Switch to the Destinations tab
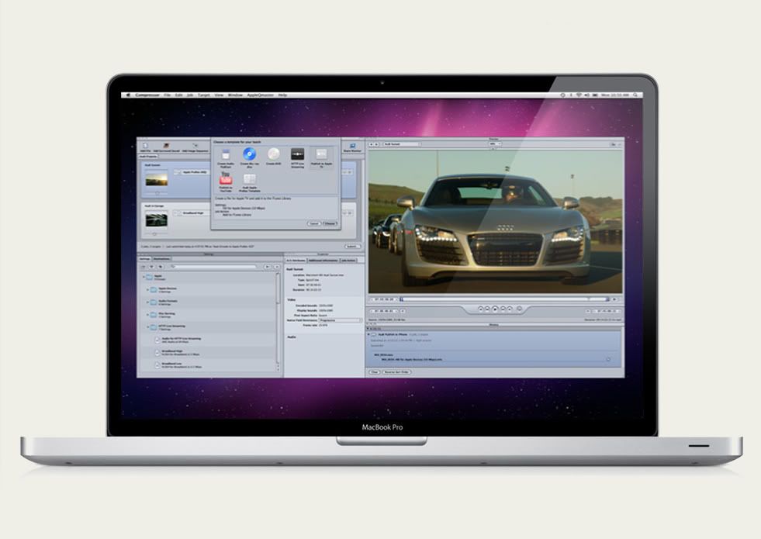Viewport: 761px width, 539px height. click(x=161, y=259)
